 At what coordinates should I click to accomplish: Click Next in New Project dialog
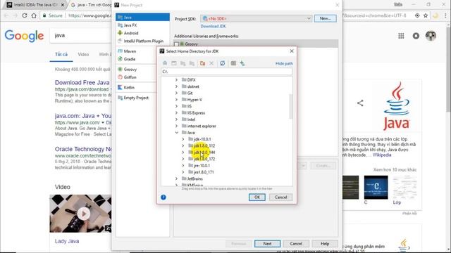click(267, 244)
